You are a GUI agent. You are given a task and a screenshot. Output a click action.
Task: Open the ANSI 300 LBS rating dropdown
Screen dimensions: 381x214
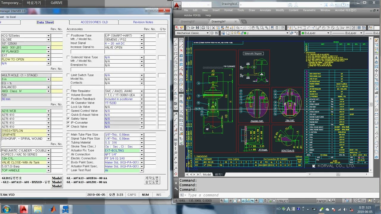click(x=48, y=48)
